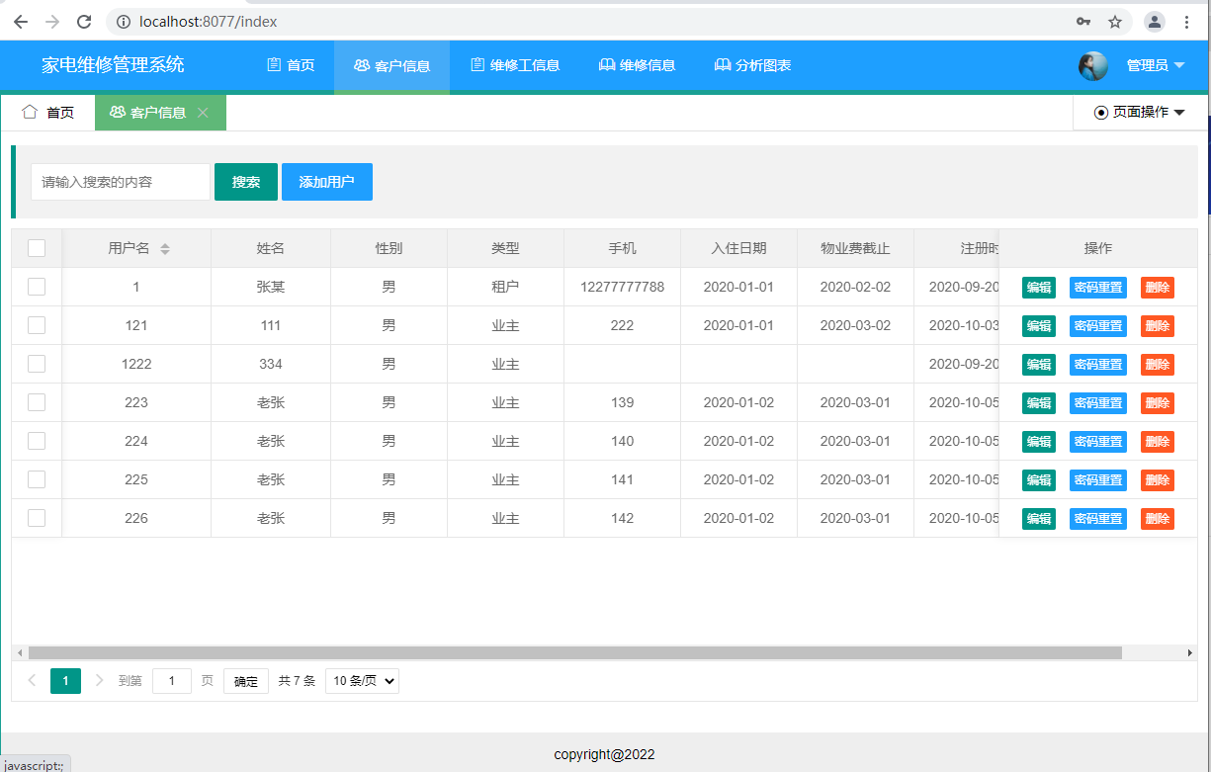Open 分析图表 in the top navigation
1211x772 pixels.
pyautogui.click(x=752, y=66)
